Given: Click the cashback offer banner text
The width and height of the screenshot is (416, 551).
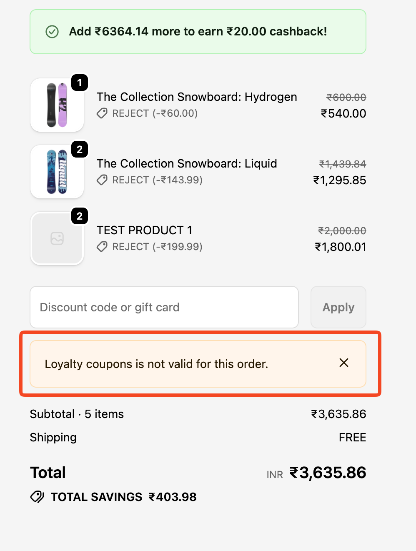Looking at the screenshot, I should coord(198,32).
